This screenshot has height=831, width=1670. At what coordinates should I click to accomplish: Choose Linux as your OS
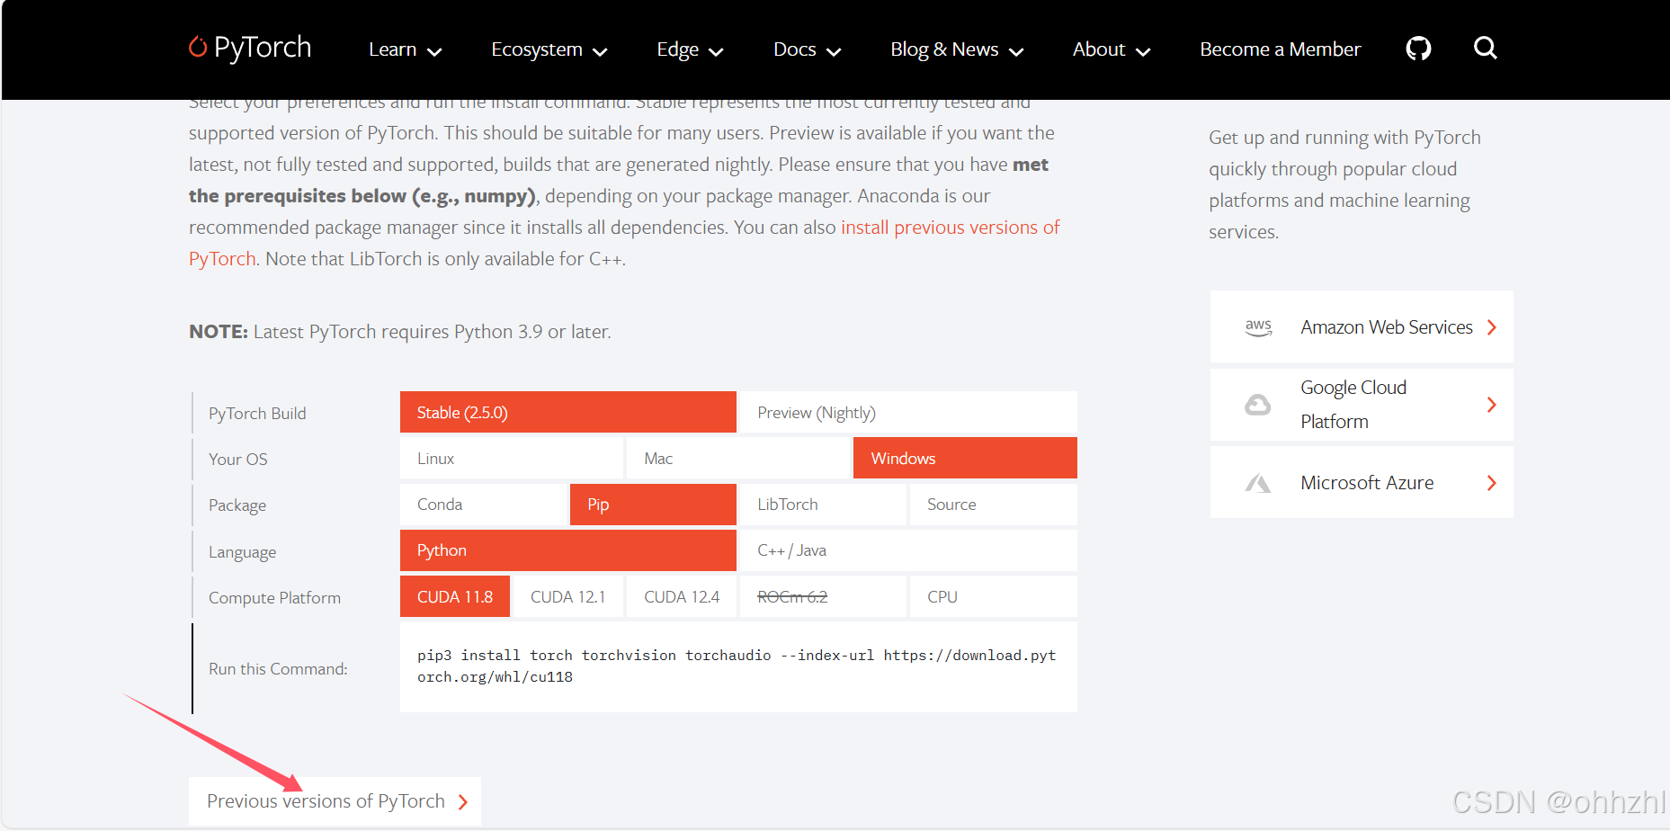pyautogui.click(x=512, y=458)
